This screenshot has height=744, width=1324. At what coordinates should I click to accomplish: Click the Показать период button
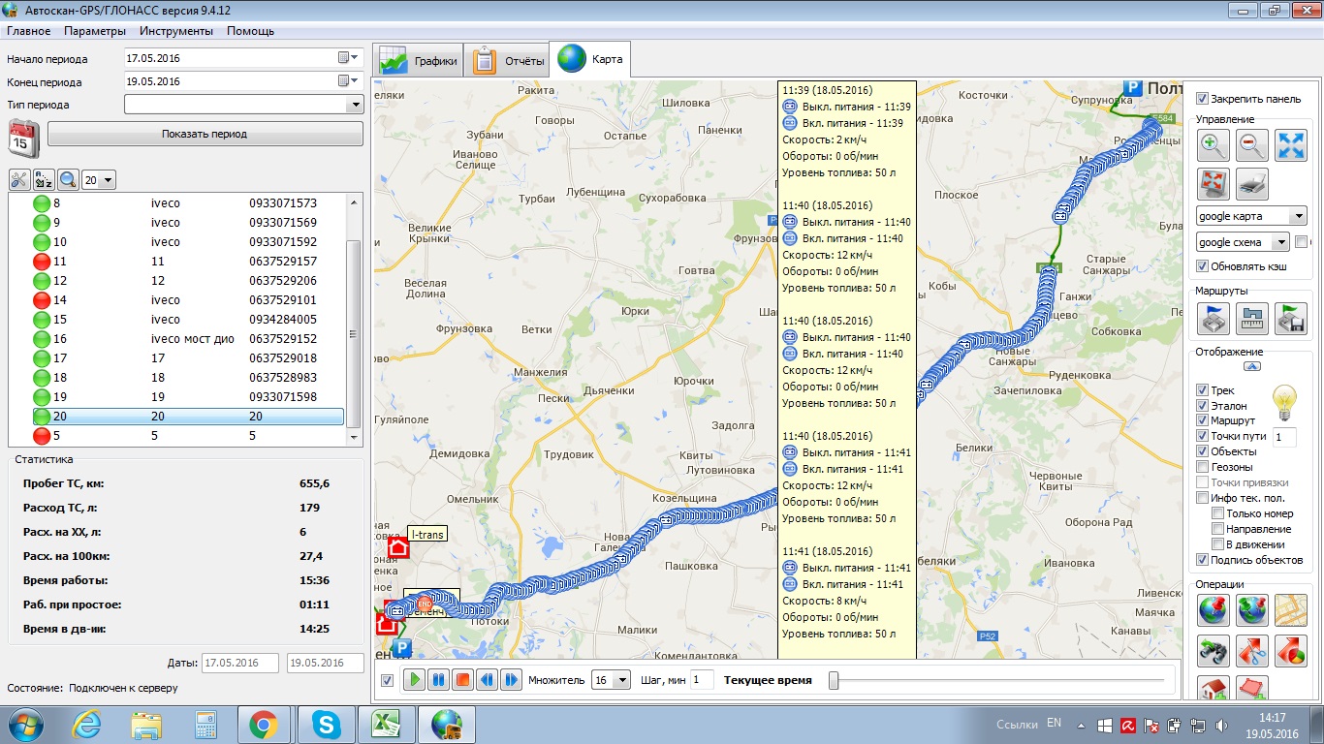pos(205,134)
